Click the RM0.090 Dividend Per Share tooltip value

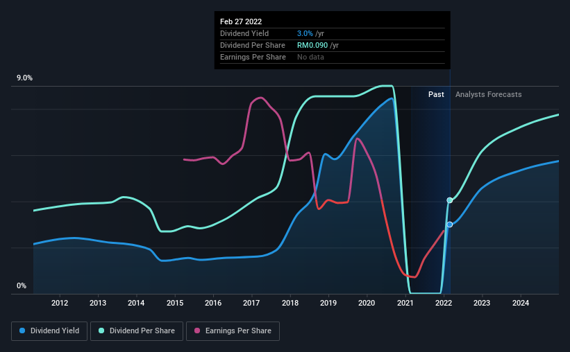coord(312,45)
